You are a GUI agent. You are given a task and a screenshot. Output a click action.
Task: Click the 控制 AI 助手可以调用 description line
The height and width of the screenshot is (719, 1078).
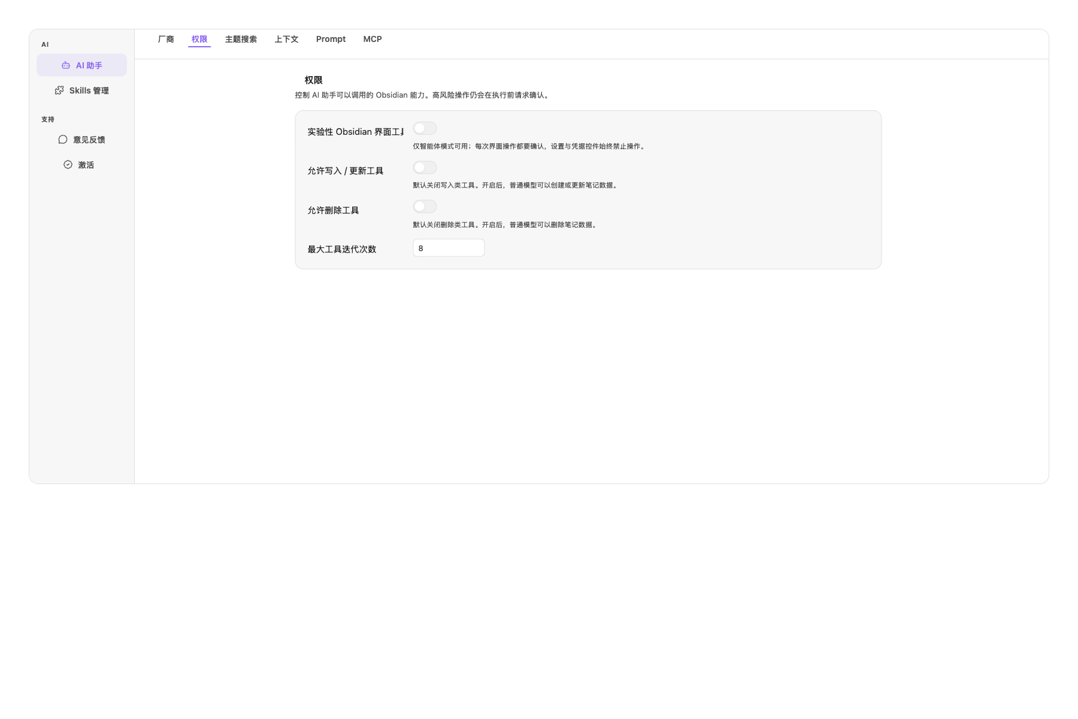(x=423, y=95)
